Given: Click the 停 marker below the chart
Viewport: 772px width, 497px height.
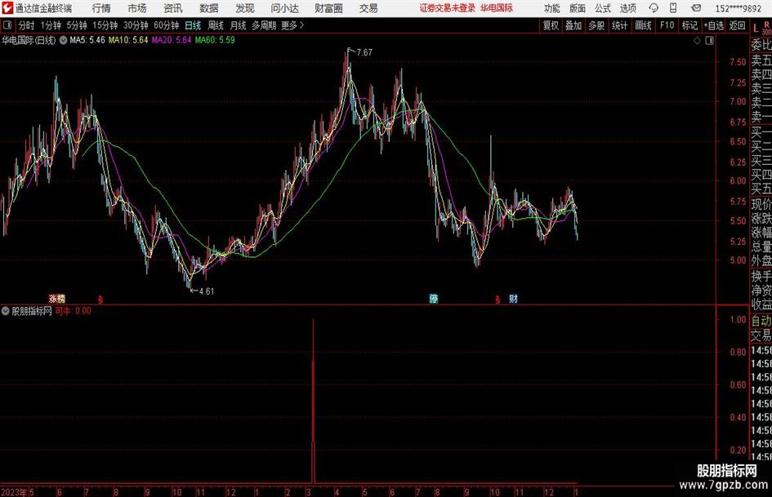Looking at the screenshot, I should click(433, 298).
